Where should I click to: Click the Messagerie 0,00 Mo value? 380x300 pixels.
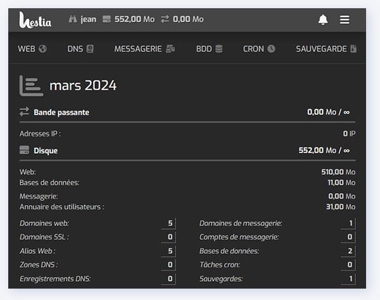[x=342, y=196]
